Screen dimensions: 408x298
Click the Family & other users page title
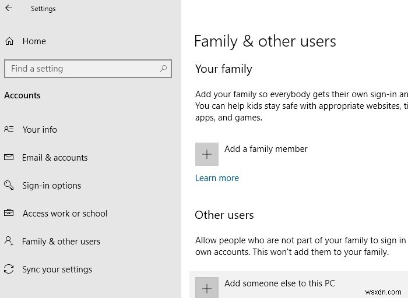click(265, 41)
